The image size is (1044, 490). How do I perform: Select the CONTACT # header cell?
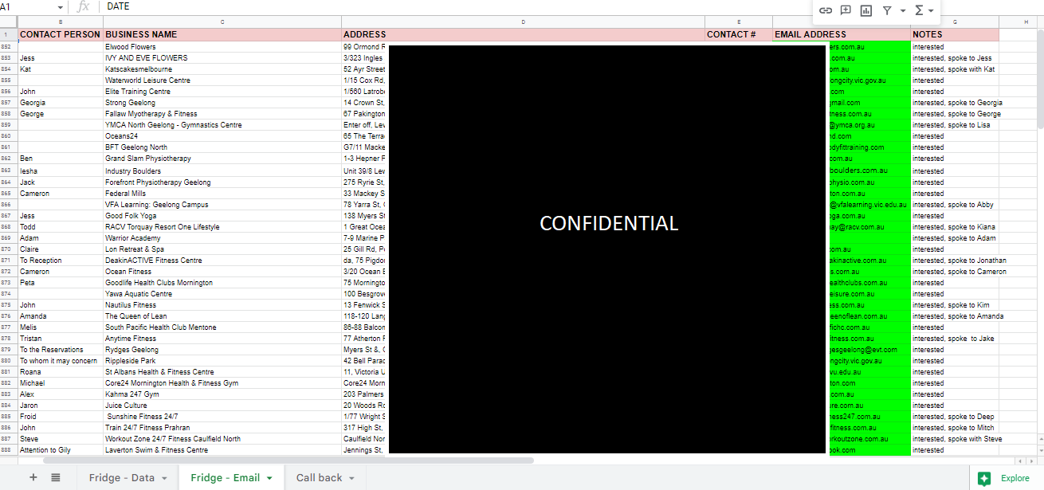click(x=739, y=35)
